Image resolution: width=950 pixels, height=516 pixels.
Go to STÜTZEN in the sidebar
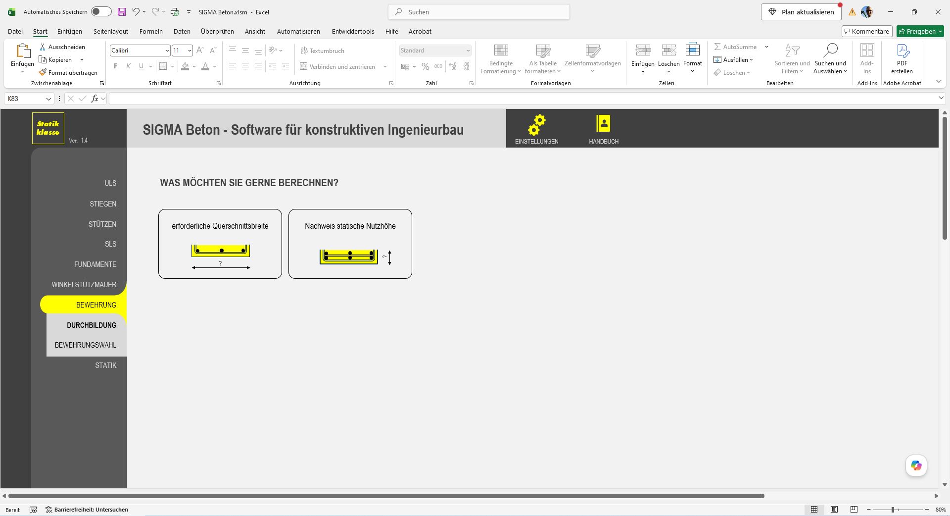(102, 224)
